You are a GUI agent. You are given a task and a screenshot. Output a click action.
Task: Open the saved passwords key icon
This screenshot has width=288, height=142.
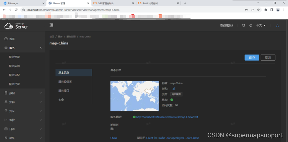click(x=246, y=10)
